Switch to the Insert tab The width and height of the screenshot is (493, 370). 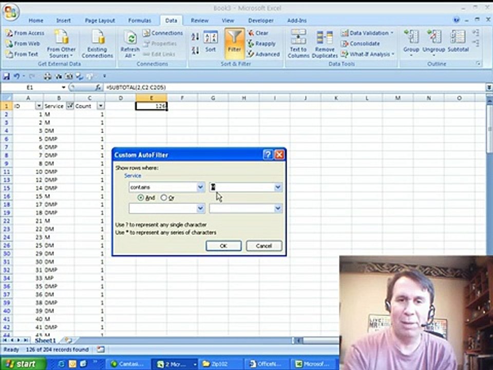pos(64,21)
